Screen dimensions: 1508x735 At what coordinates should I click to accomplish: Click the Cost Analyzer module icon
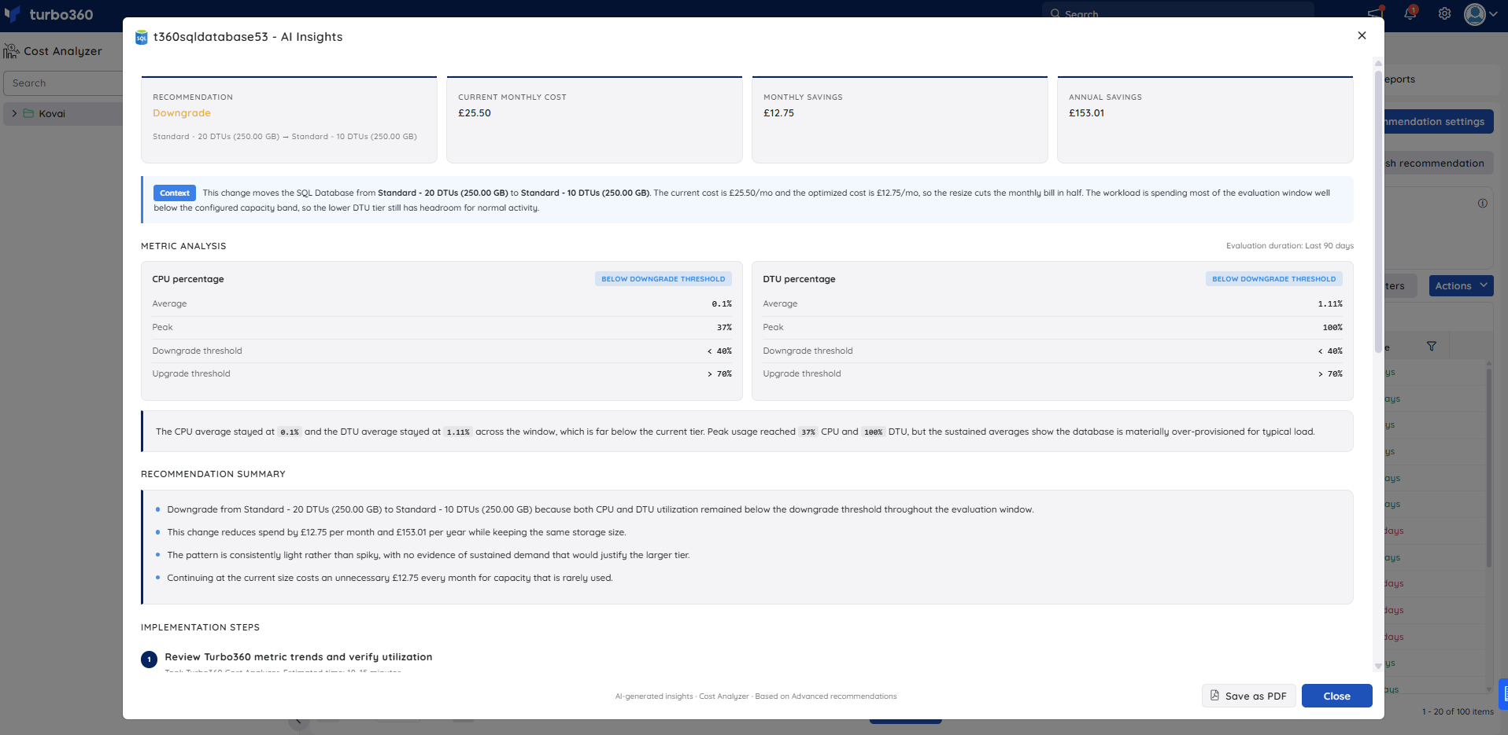point(11,51)
